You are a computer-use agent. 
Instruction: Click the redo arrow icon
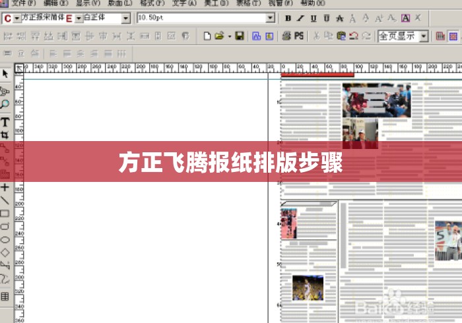366,36
